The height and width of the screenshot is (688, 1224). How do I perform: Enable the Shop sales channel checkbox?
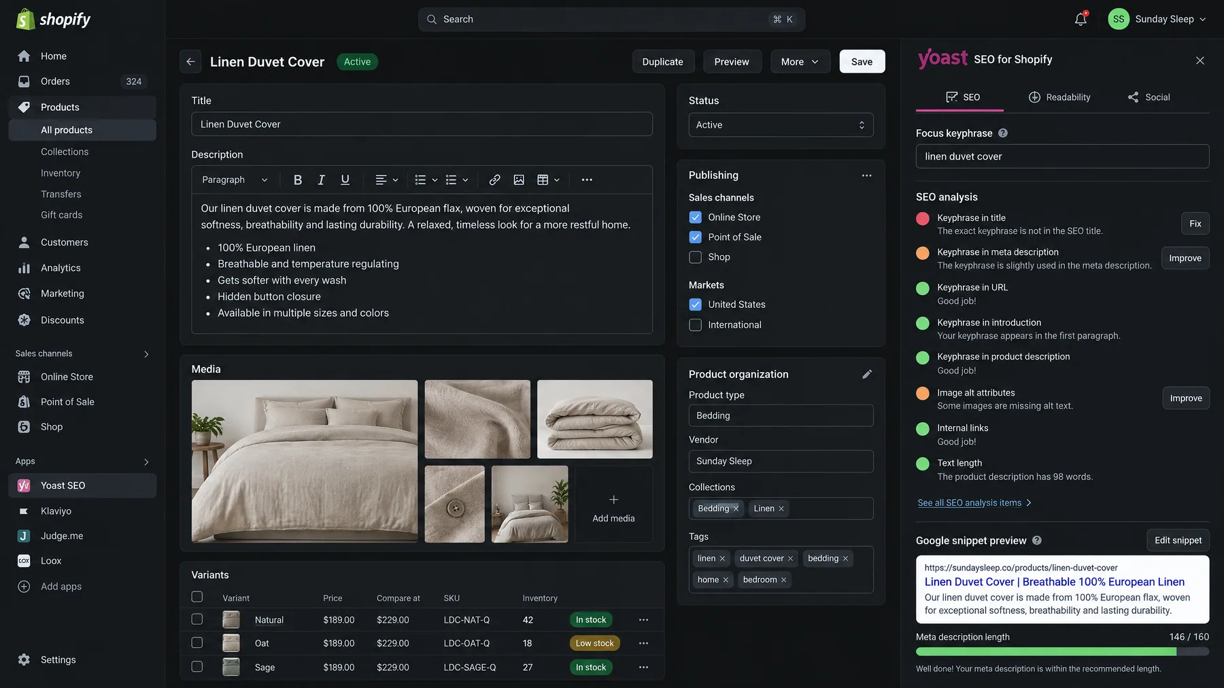coord(695,257)
